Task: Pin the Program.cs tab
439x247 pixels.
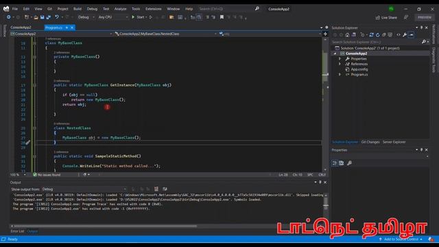Action: click(67, 27)
